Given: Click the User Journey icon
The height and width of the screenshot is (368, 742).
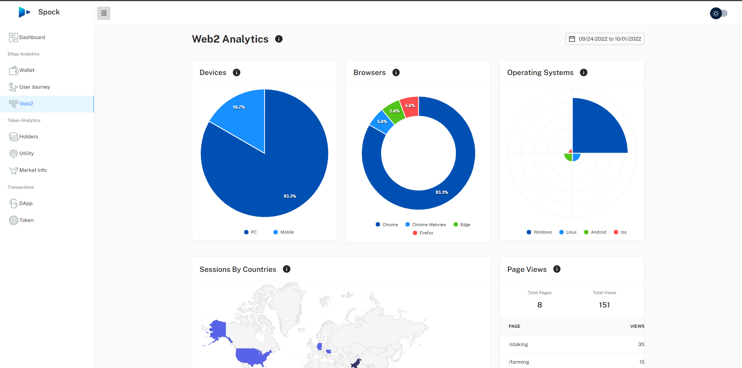Looking at the screenshot, I should click(13, 87).
